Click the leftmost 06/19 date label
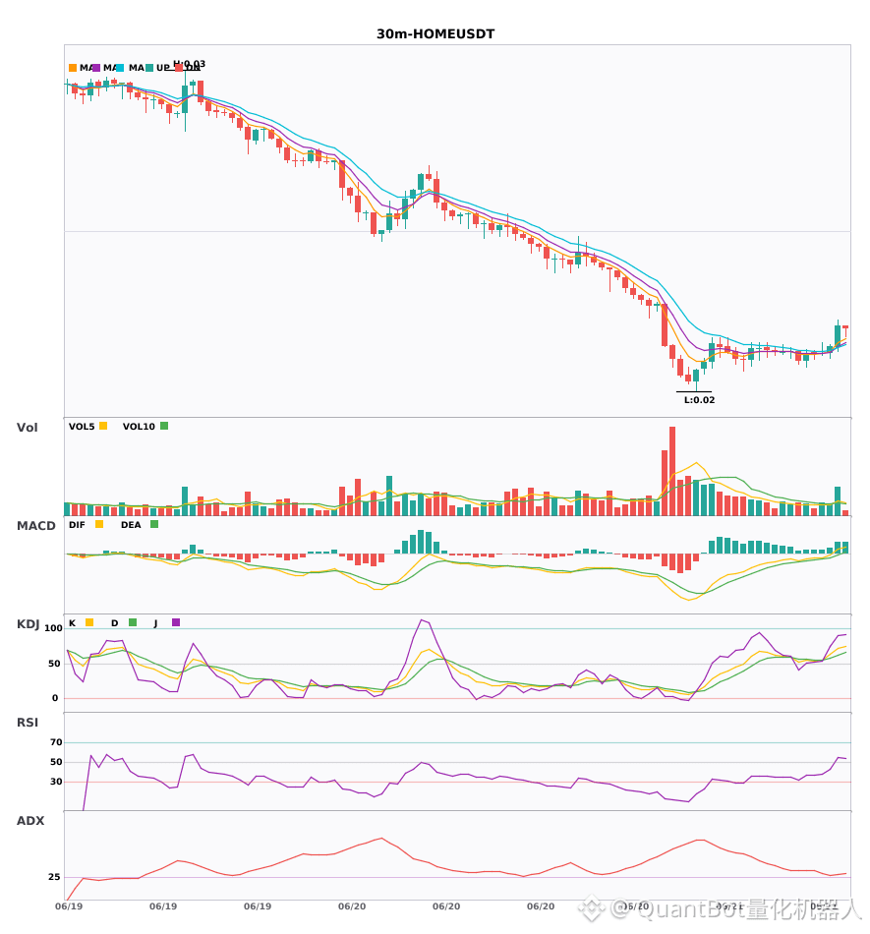This screenshot has width=870, height=934. 69,906
